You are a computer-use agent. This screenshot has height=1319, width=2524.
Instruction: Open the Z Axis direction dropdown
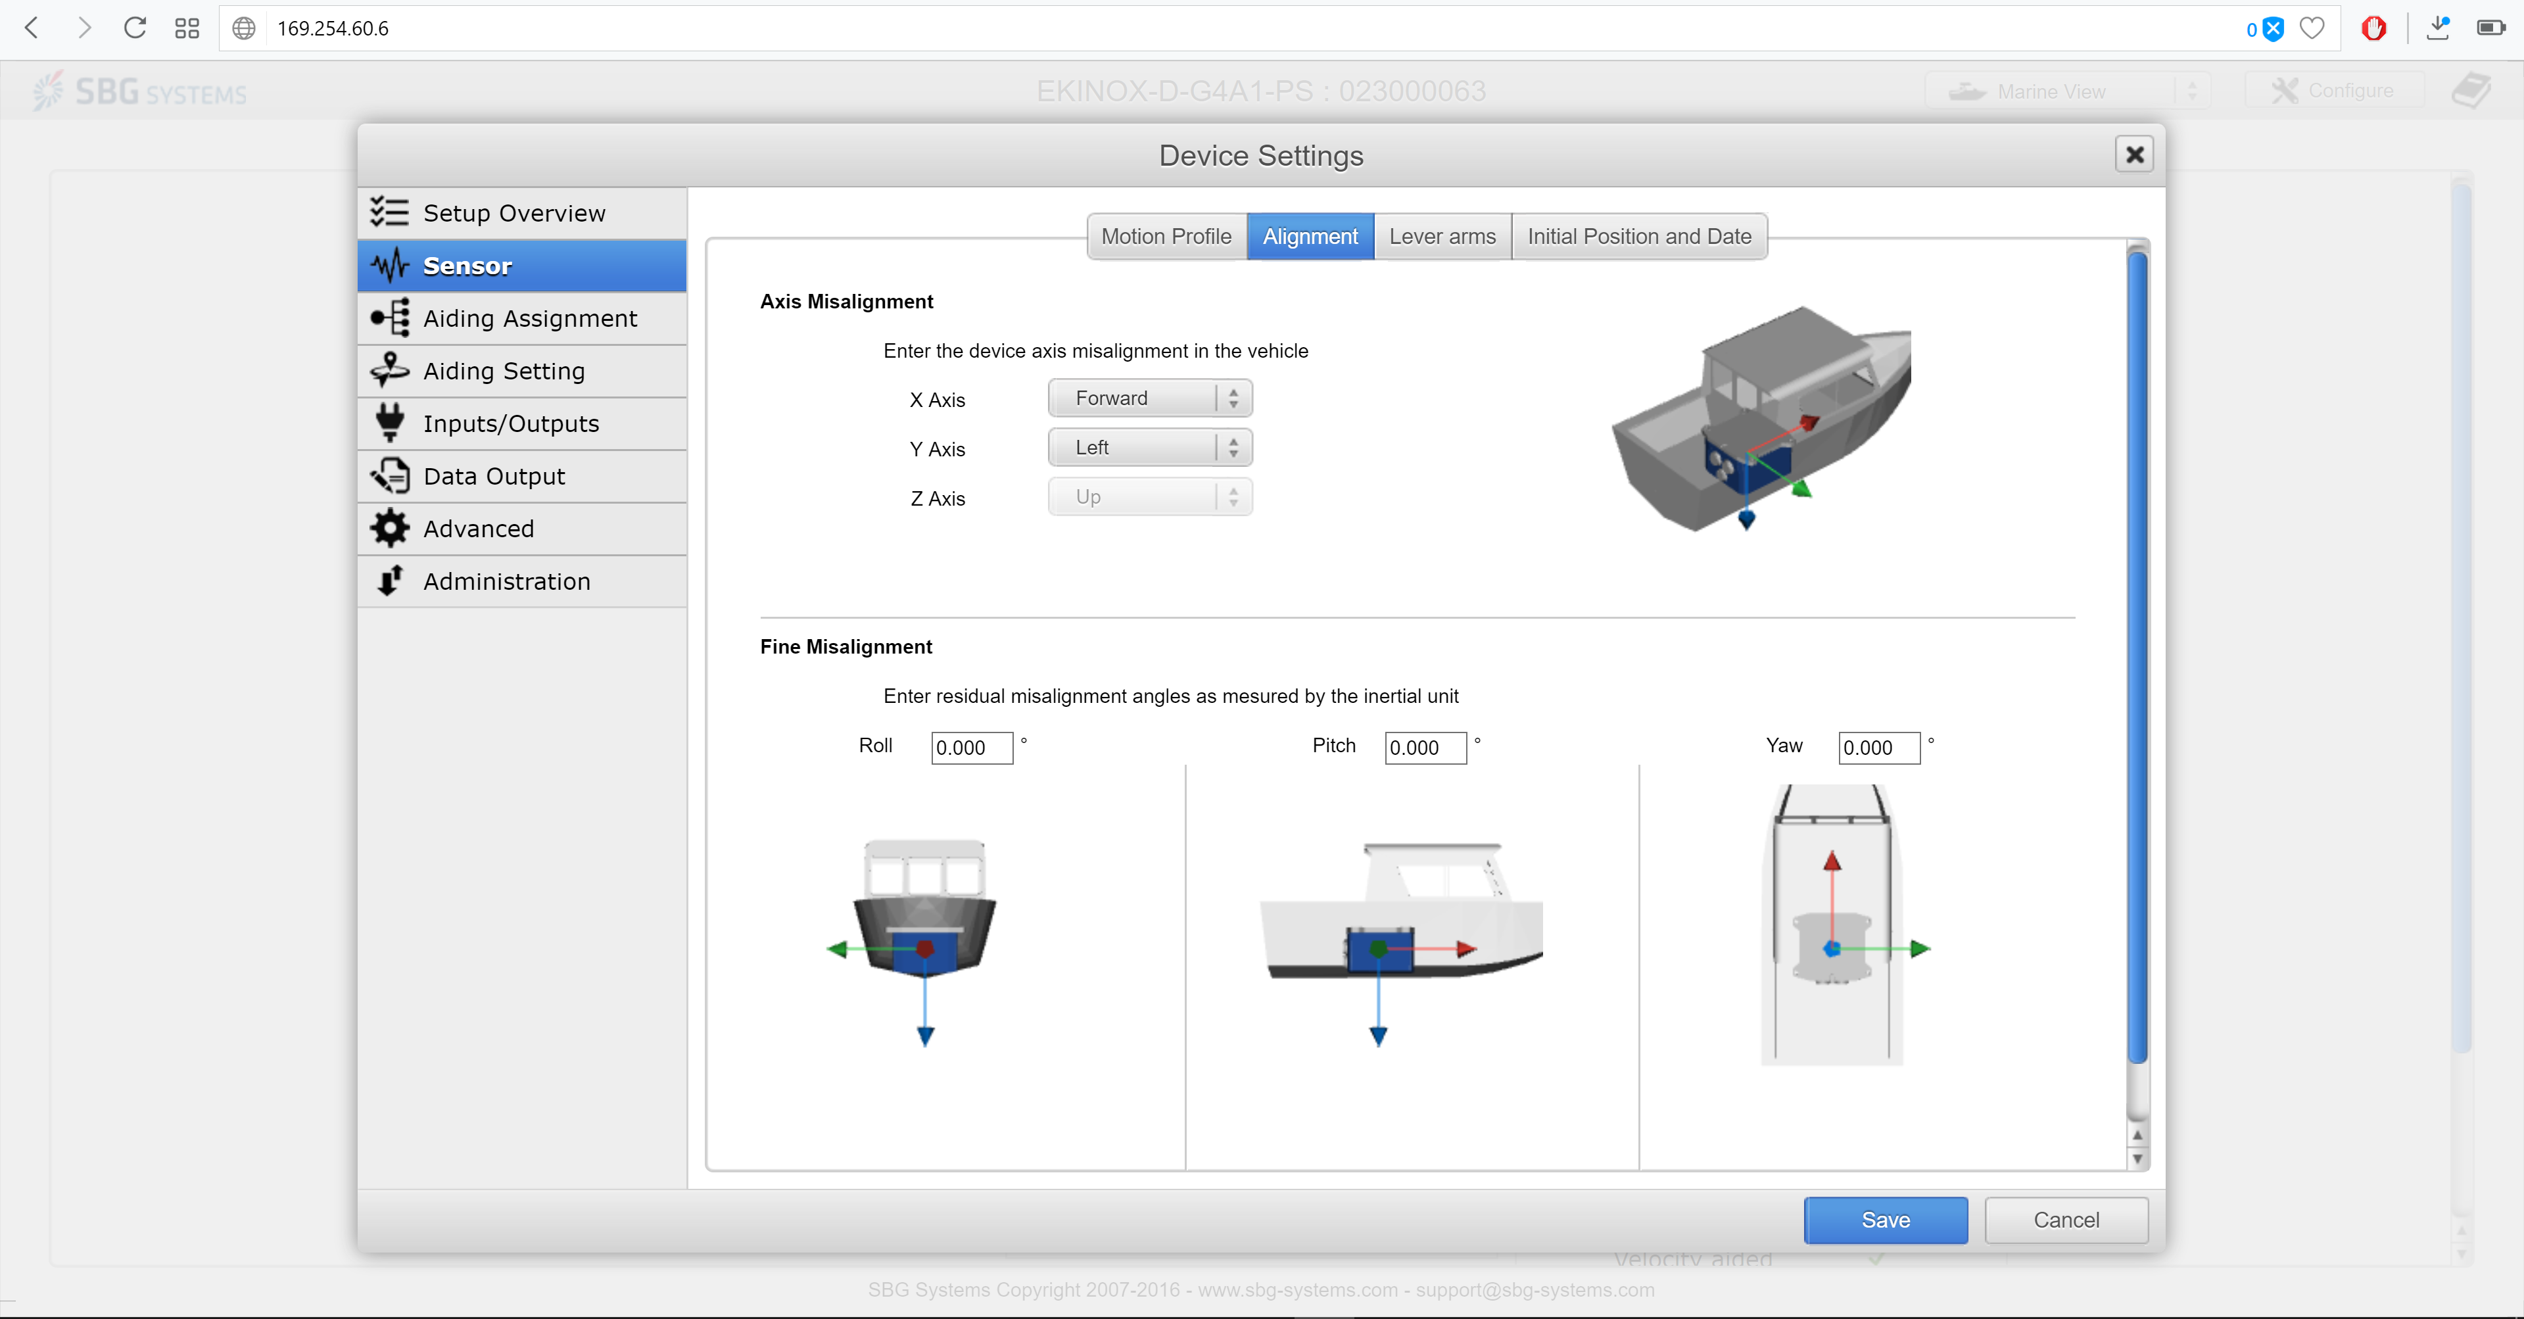coord(1149,497)
